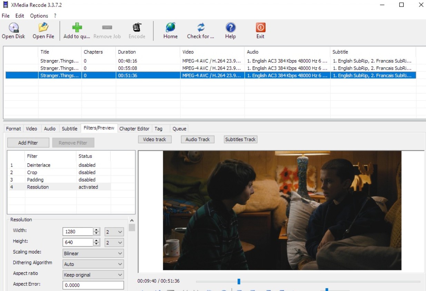Switch to the Audio tab
Viewport: 426px width, 291px height.
[x=50, y=129]
